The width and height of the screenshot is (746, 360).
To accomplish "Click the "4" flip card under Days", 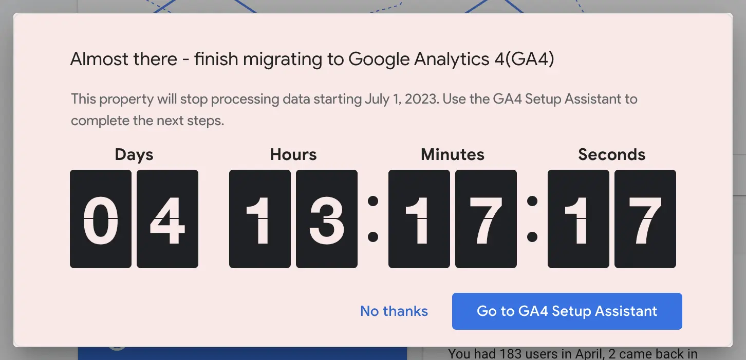I will (167, 219).
